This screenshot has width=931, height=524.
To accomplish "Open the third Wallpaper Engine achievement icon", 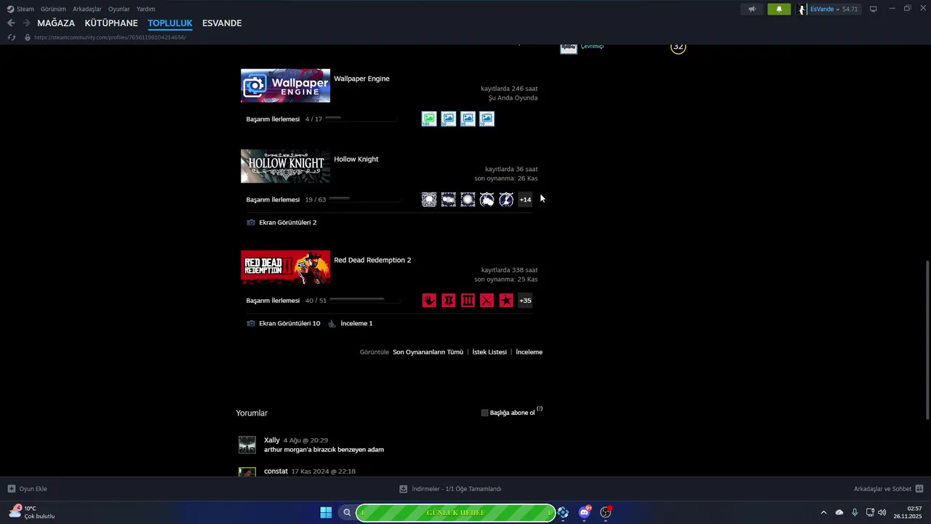I will coord(468,119).
